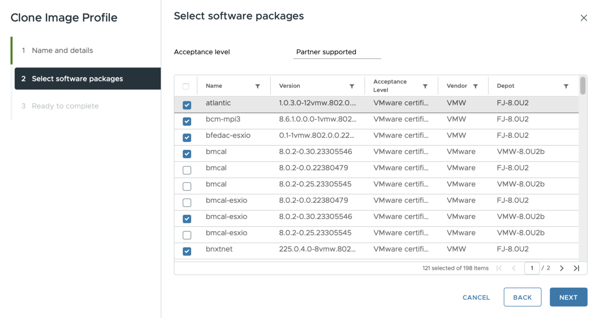Go to step 1 Name and details

[62, 50]
